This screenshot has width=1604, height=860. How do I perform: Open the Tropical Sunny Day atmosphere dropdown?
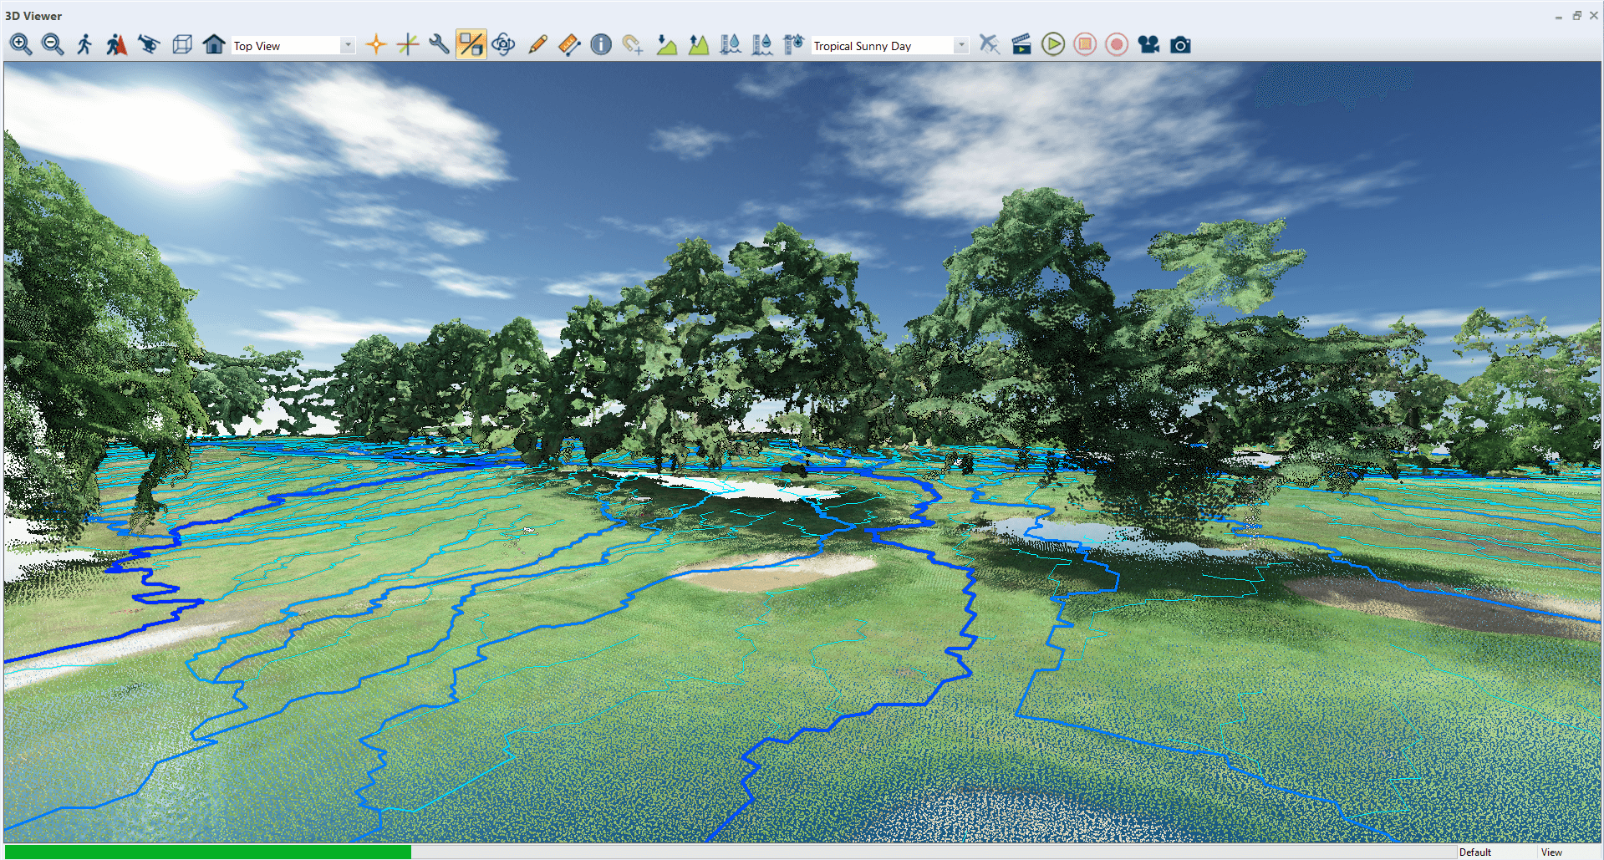tap(886, 45)
